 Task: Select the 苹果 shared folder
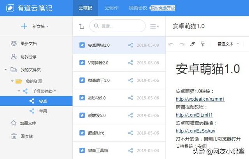click(43, 111)
